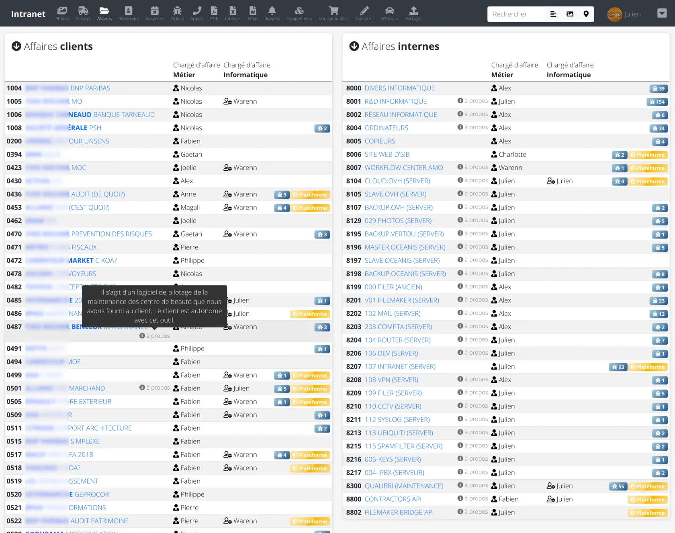Open the Photos section in navbar
Image resolution: width=675 pixels, height=533 pixels.
tap(62, 13)
